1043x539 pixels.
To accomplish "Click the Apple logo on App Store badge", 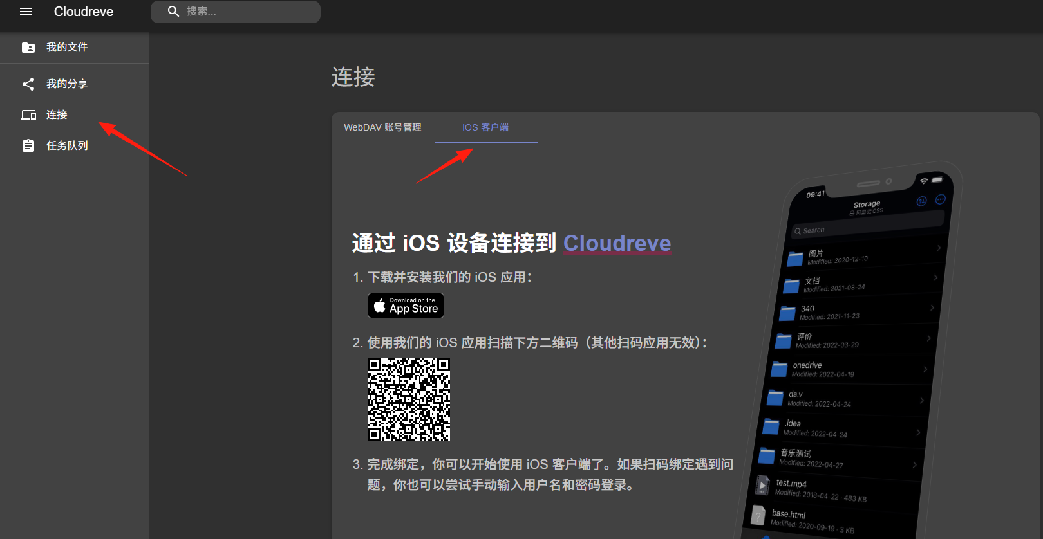I will click(380, 306).
